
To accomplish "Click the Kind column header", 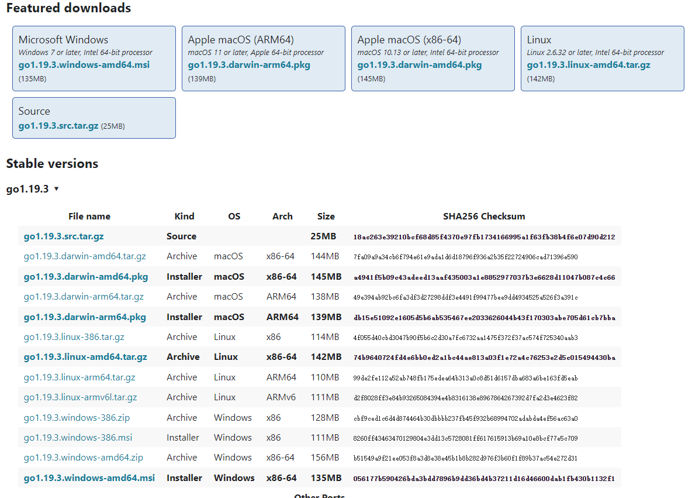I will 185,217.
